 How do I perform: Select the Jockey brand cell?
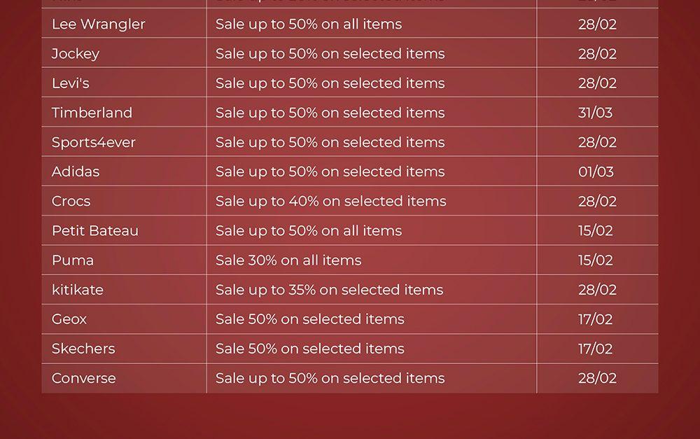point(76,54)
